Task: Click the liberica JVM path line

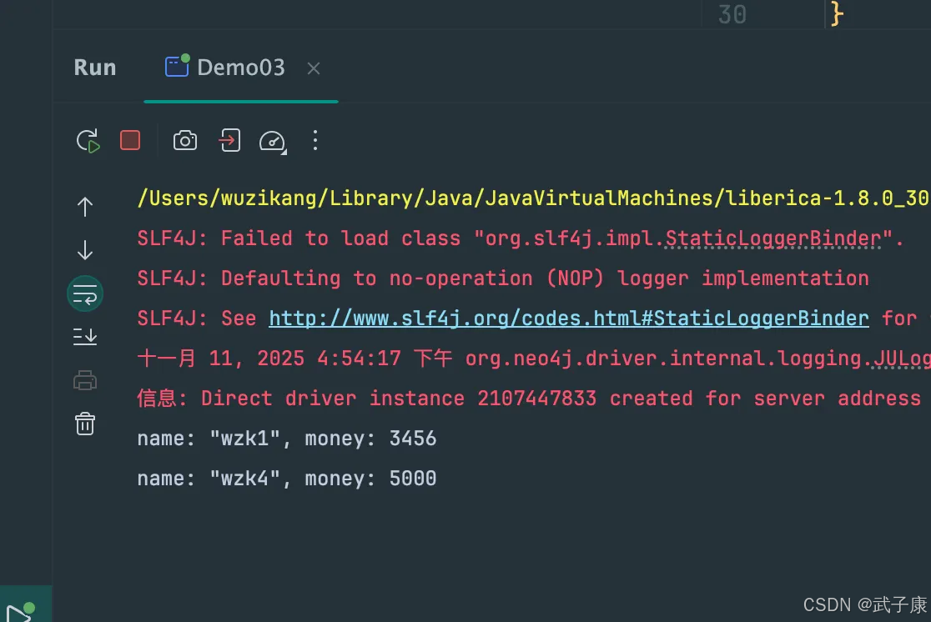Action: (532, 198)
